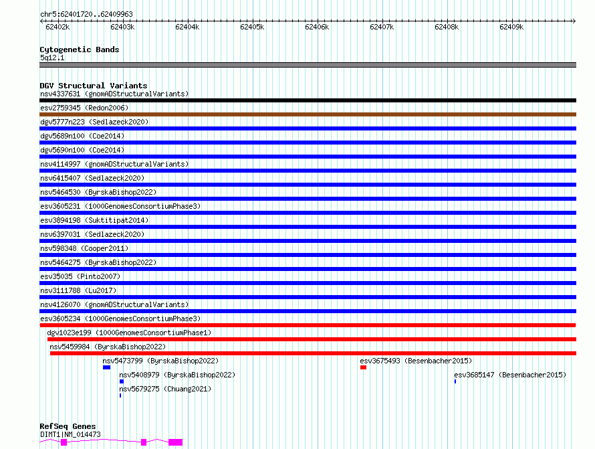Click the black nsv4337631 gnomAD variant bar

point(308,100)
